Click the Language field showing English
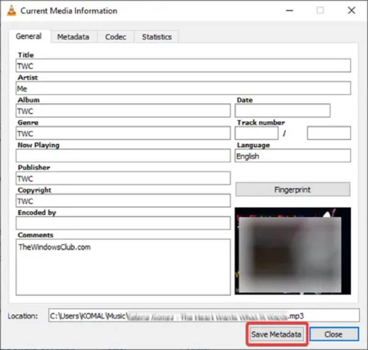 (x=293, y=156)
